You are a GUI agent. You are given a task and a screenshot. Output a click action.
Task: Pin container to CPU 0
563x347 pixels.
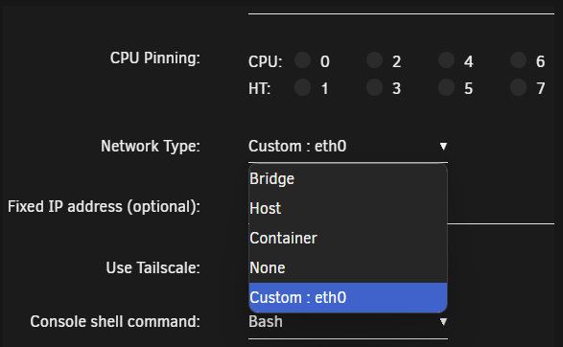(x=303, y=60)
